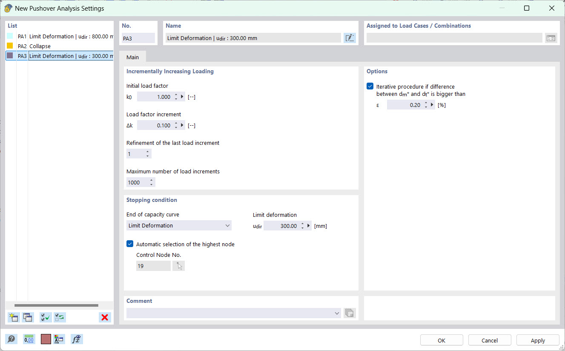
Task: Open the End of capacity curve dropdown
Action: (228, 225)
